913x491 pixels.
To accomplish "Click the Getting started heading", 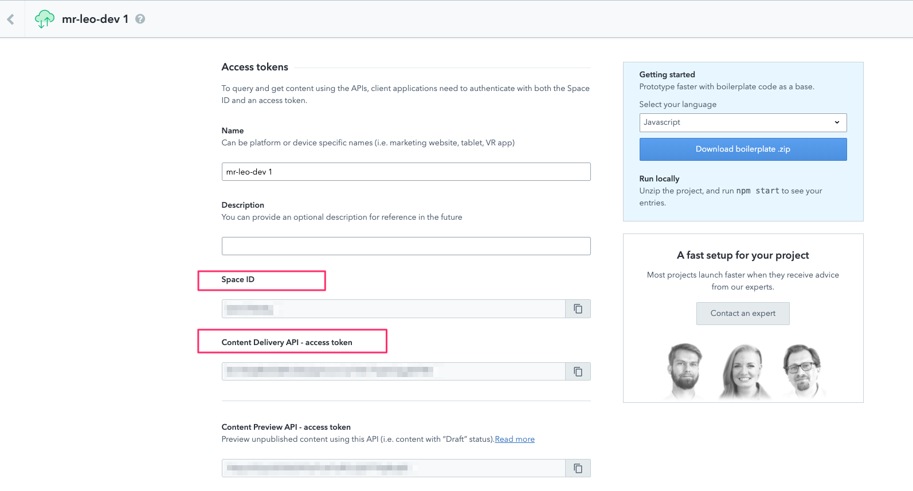I will tap(667, 74).
